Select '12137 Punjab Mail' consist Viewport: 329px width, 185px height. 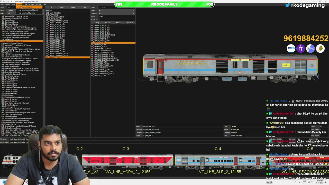click(x=7, y=40)
